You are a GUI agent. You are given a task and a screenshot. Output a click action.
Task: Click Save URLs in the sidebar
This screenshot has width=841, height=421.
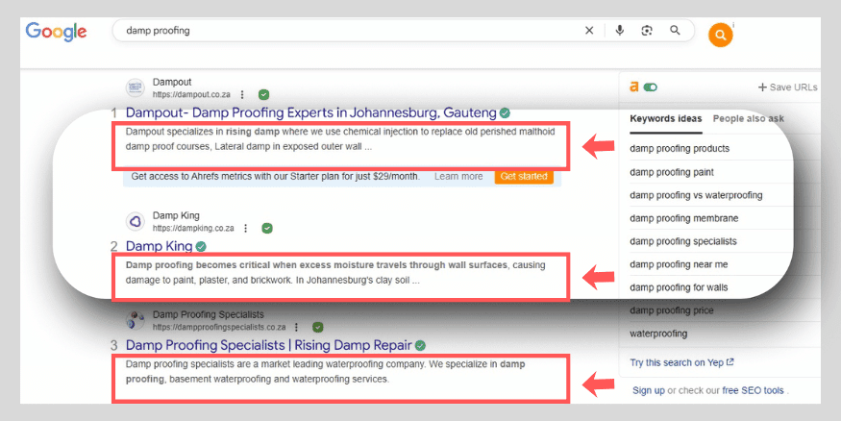click(787, 87)
